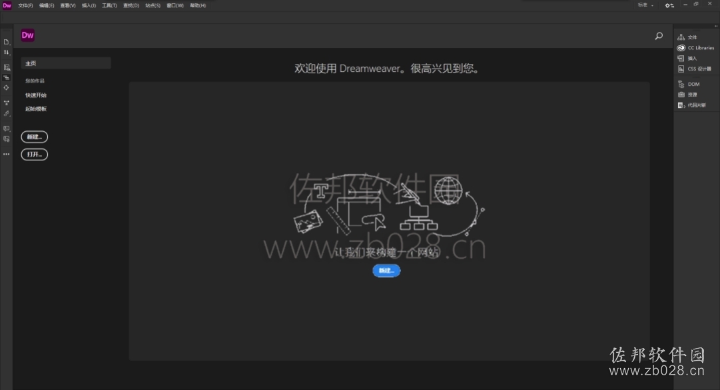Open the 站点(S) menu
This screenshot has width=720, height=390.
coord(153,5)
